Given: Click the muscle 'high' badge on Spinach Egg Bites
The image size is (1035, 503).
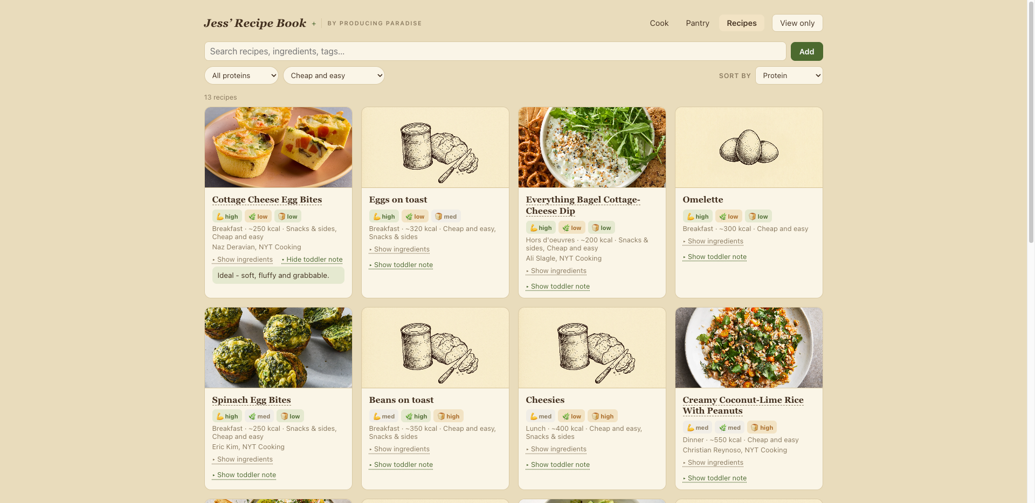Looking at the screenshot, I should [x=227, y=416].
